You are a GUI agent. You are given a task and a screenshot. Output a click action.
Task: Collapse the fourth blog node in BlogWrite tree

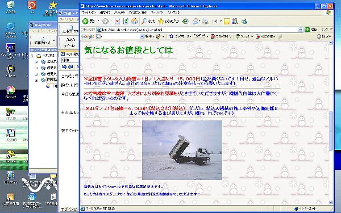(36, 80)
